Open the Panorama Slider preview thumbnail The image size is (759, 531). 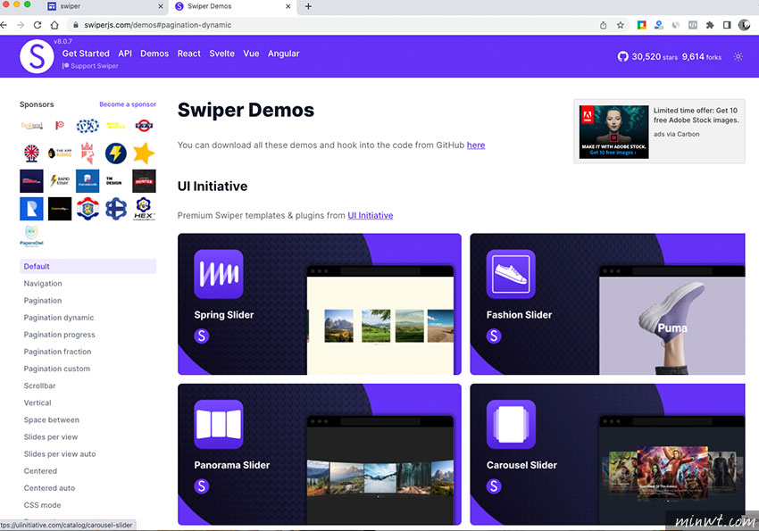tap(380, 470)
